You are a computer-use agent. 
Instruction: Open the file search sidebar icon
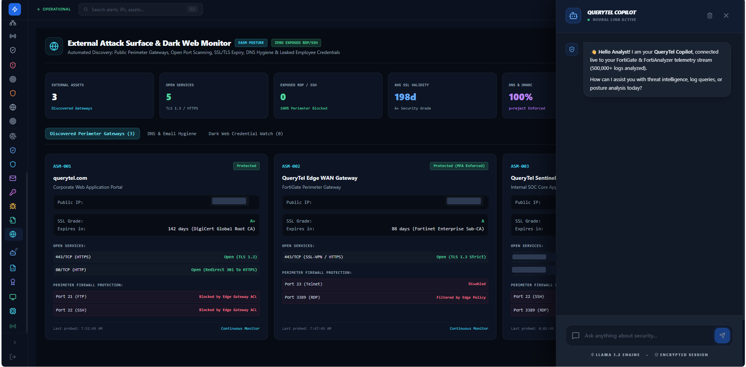tap(13, 220)
